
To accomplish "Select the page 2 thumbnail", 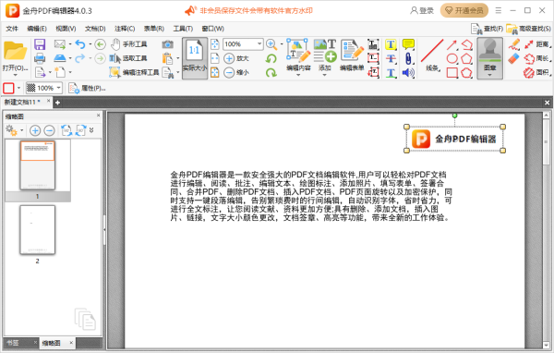I will click(38, 229).
